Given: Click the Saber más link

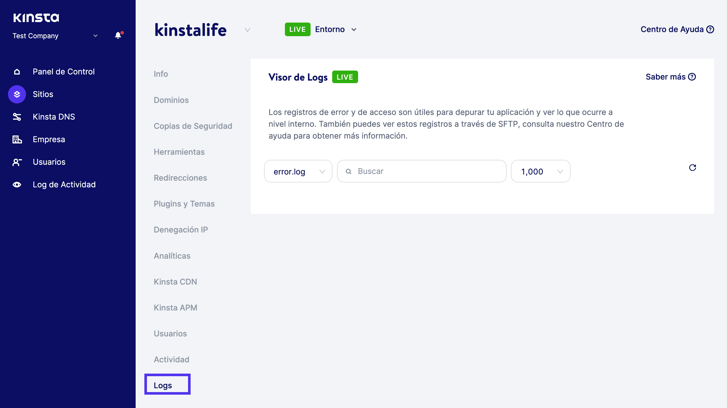Looking at the screenshot, I should point(670,77).
